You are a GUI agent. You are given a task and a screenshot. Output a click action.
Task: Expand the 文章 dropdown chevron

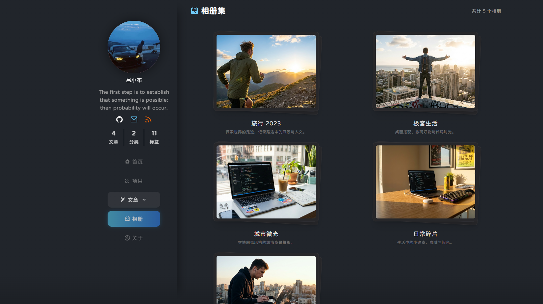tap(144, 200)
